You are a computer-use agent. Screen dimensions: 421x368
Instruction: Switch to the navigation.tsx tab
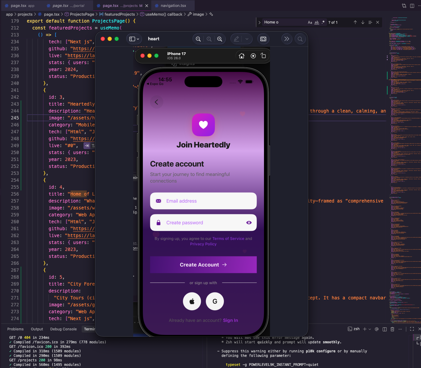(173, 5)
